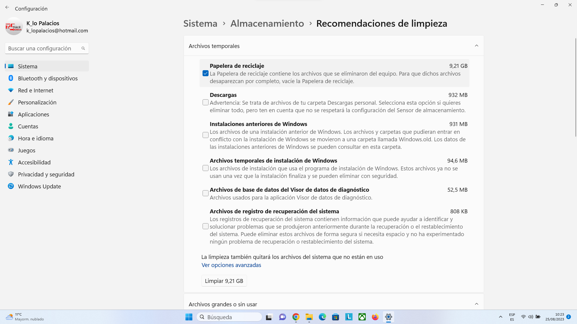577x324 pixels.
Task: Click the Limpiar 9,21 GB button
Action: [x=224, y=281]
